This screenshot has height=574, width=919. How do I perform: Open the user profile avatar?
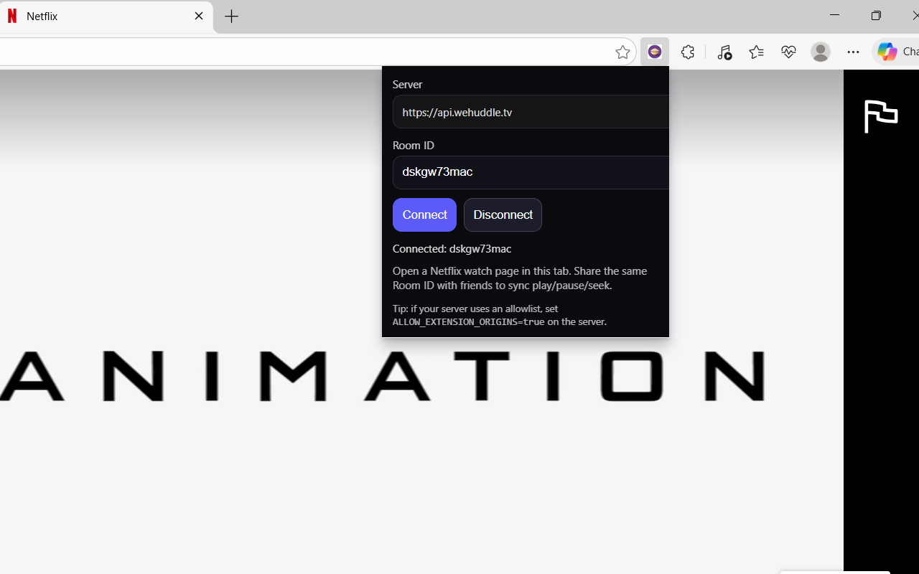821,52
